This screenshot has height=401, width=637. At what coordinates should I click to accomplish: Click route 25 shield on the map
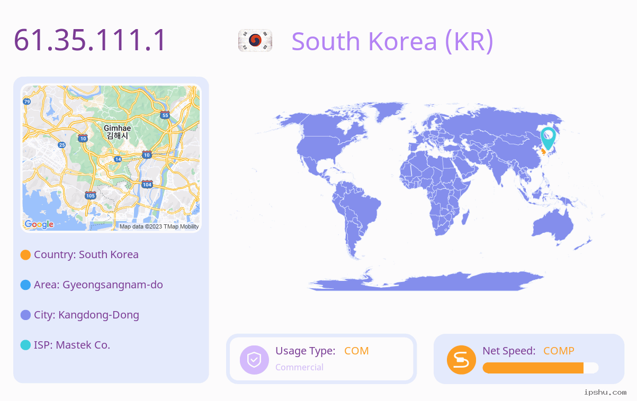62,145
